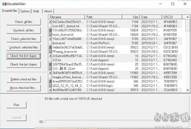This screenshot has width=191, height=129.
Task: Select row 3b83ef96387f14655fc8
Action: tap(115, 73)
